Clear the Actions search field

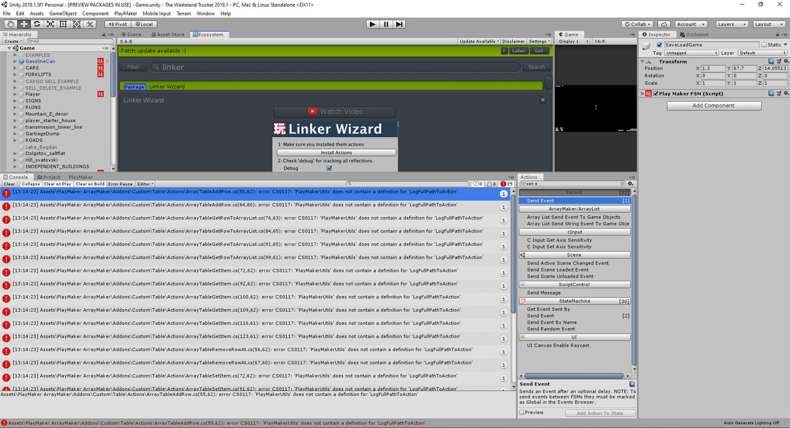click(622, 184)
